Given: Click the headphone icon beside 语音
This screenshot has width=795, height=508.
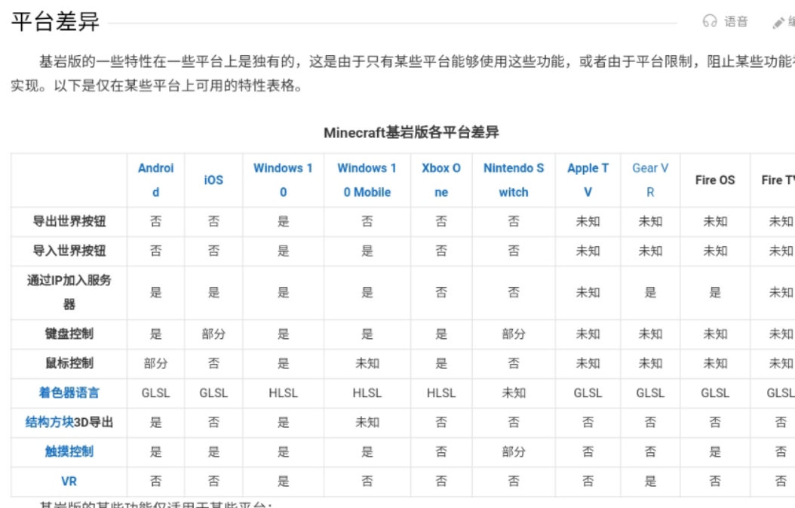Looking at the screenshot, I should coord(710,21).
